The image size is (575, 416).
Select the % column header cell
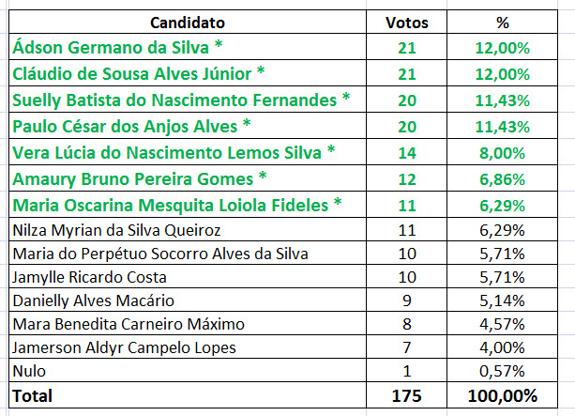point(514,22)
